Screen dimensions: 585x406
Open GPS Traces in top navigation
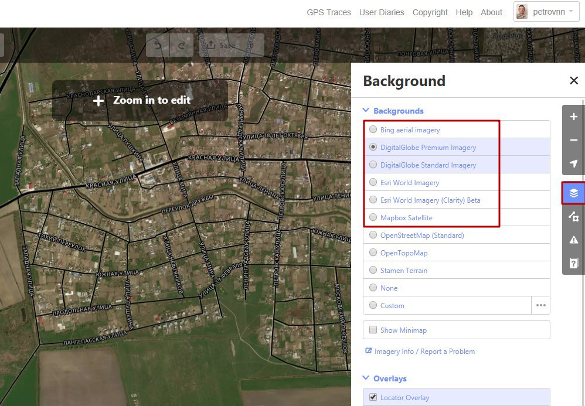[x=329, y=12]
